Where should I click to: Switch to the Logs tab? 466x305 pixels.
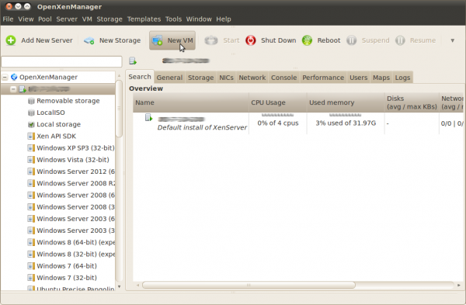click(402, 78)
